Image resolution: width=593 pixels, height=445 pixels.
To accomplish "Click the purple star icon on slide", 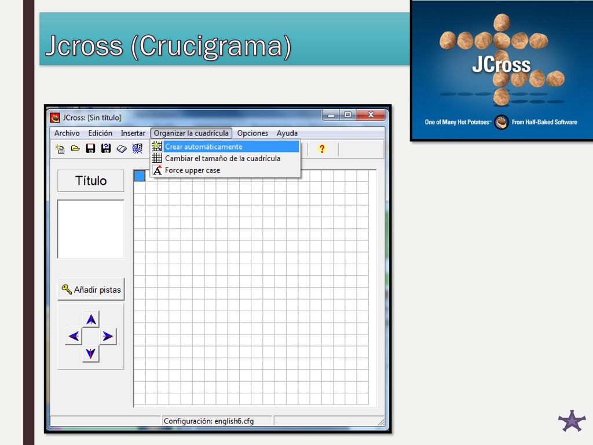I will pyautogui.click(x=572, y=421).
